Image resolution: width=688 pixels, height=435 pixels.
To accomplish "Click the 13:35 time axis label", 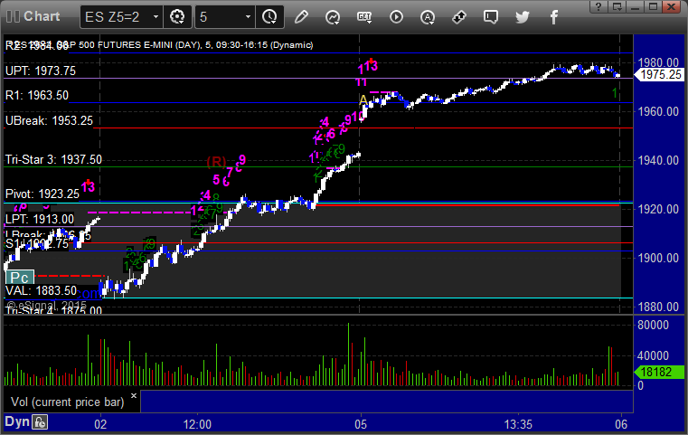I will pyautogui.click(x=518, y=424).
